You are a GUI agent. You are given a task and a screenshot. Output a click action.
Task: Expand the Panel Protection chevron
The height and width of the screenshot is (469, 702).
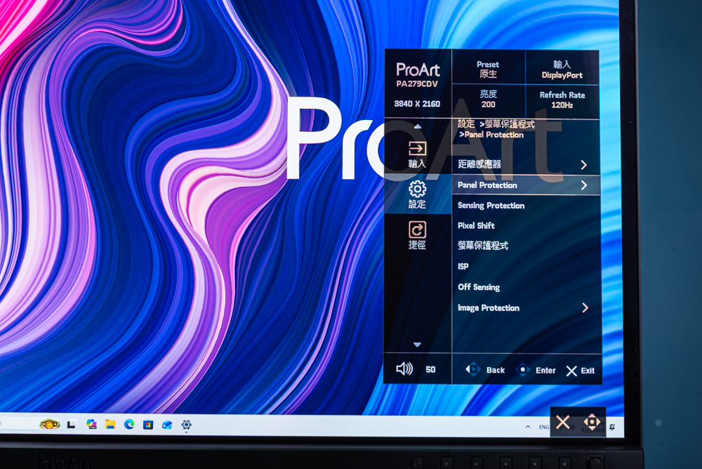tap(584, 185)
